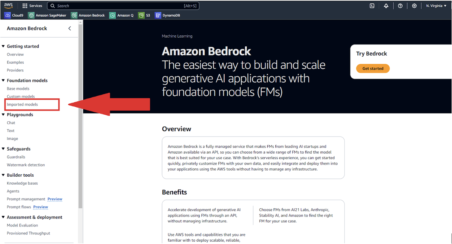The height and width of the screenshot is (244, 452).
Task: Launch CloudShell from the top bar
Action: click(372, 6)
